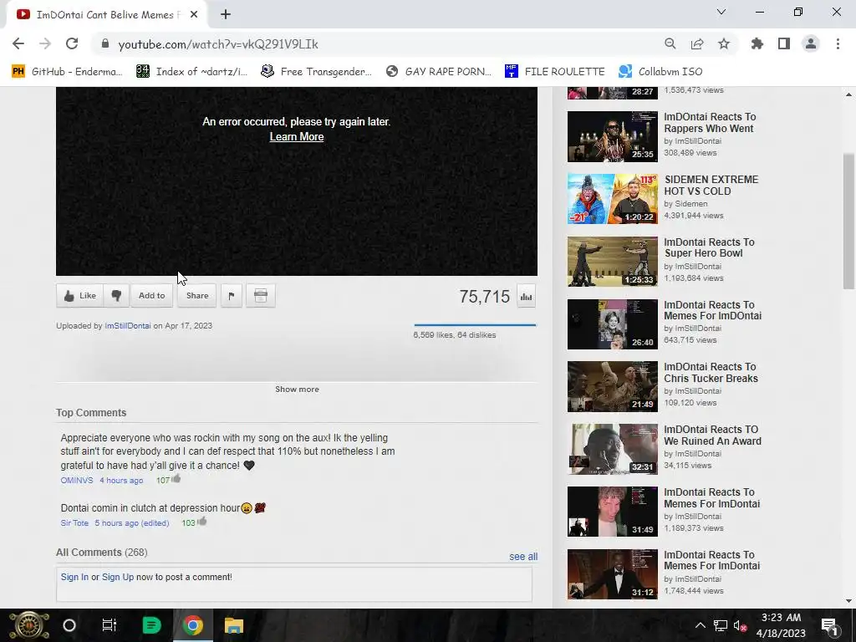The height and width of the screenshot is (642, 856).
Task: Open the video statistics chart icon
Action: [x=527, y=297]
